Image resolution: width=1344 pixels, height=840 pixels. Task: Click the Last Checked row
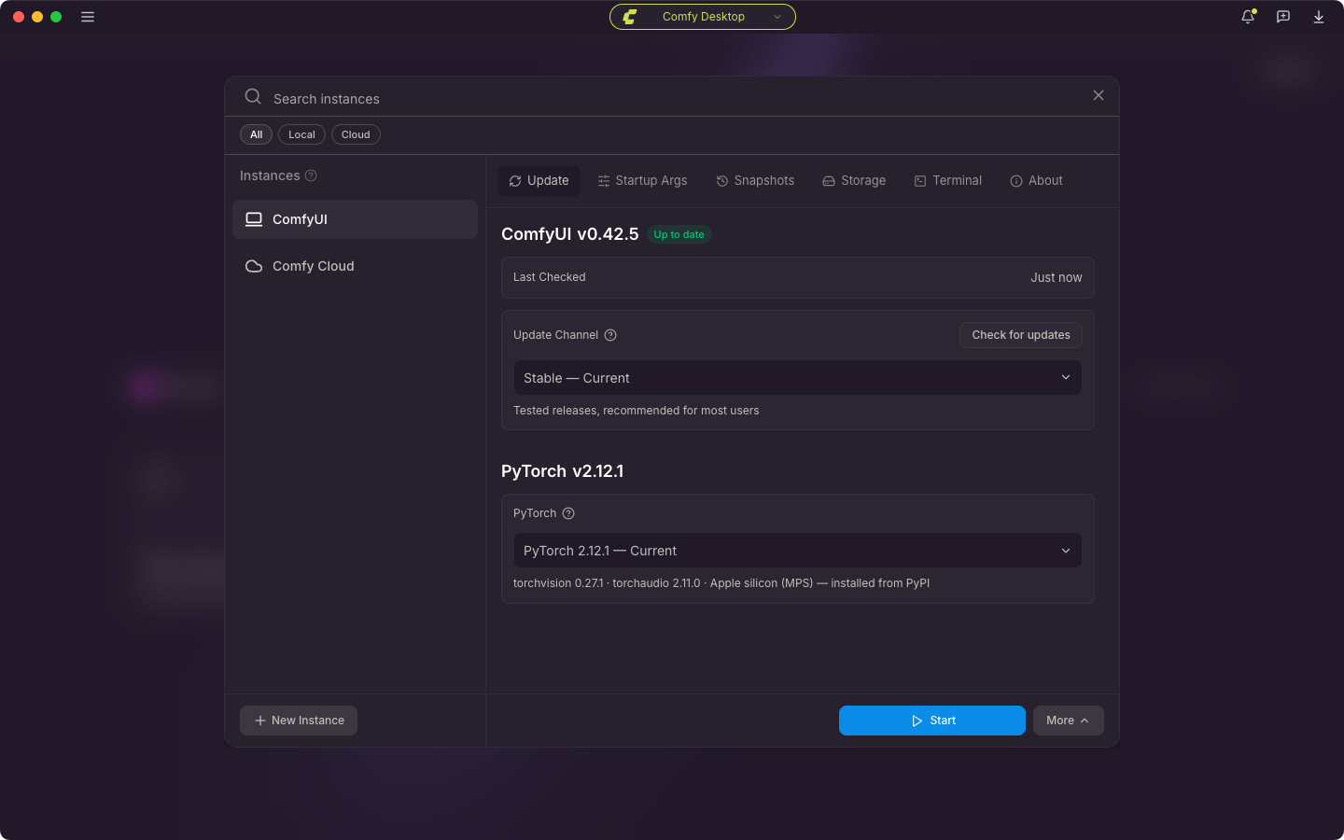[x=797, y=277]
